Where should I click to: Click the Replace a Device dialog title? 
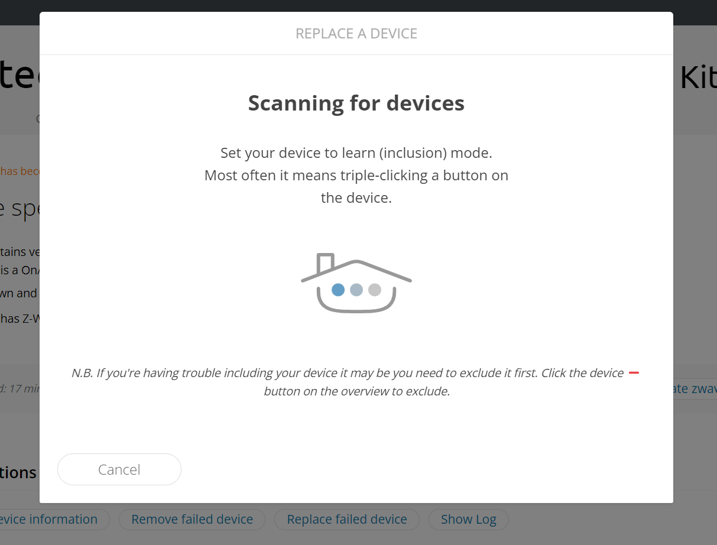coord(356,34)
